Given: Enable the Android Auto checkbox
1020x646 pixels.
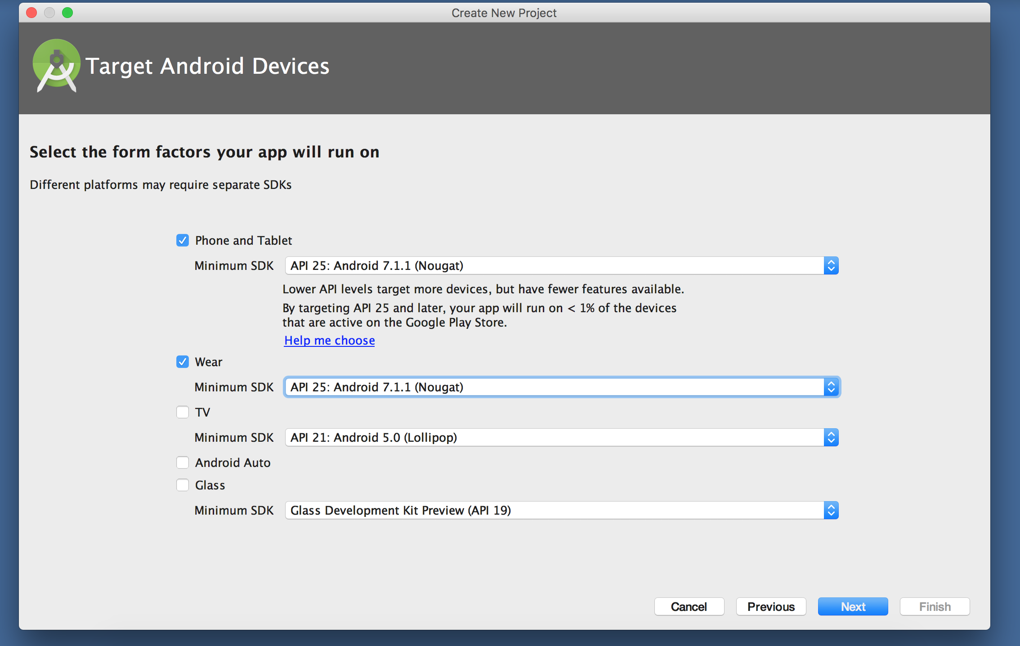Looking at the screenshot, I should 183,462.
